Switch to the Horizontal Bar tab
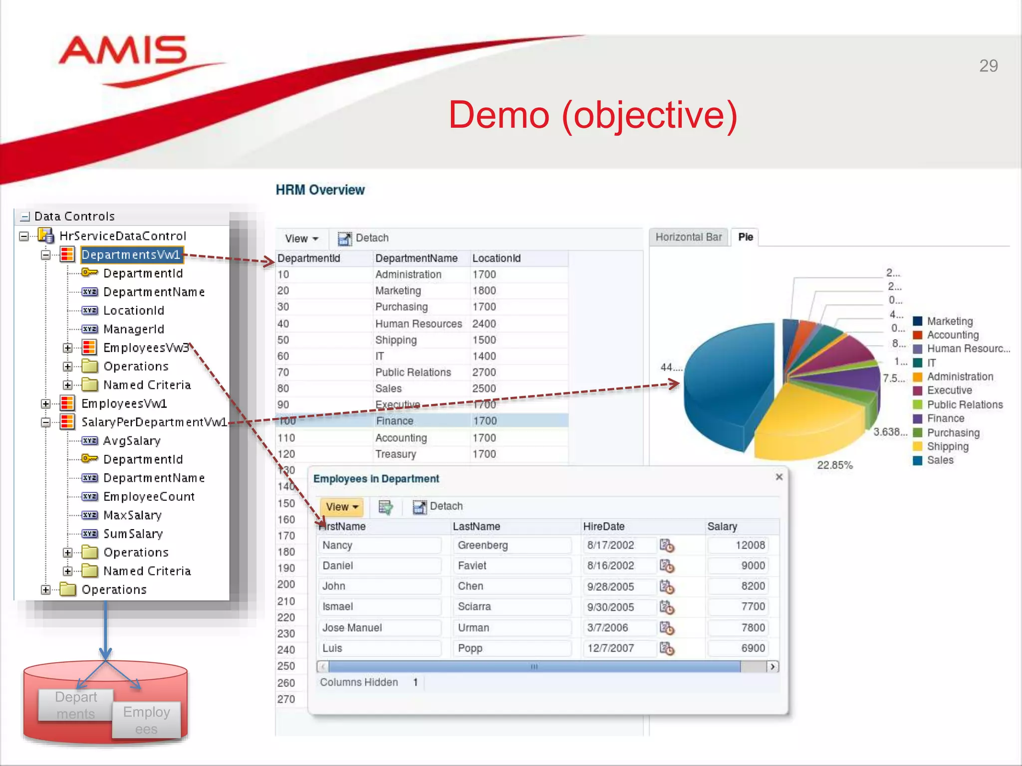The height and width of the screenshot is (766, 1022). pos(689,237)
